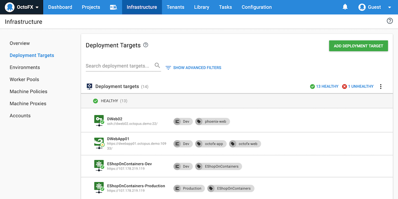Click the EShopOnContainers-Production Kubernetes icon
This screenshot has height=199, width=398.
coord(99,188)
